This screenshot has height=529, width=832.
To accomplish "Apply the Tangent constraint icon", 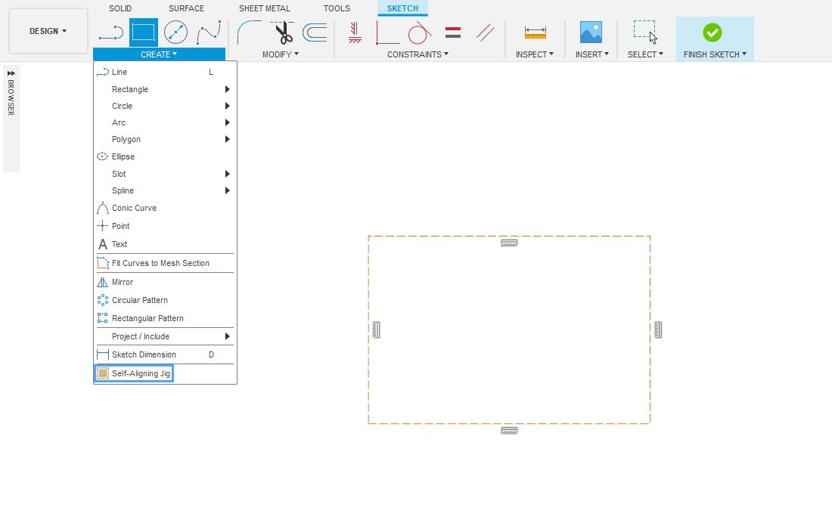I will click(x=419, y=32).
